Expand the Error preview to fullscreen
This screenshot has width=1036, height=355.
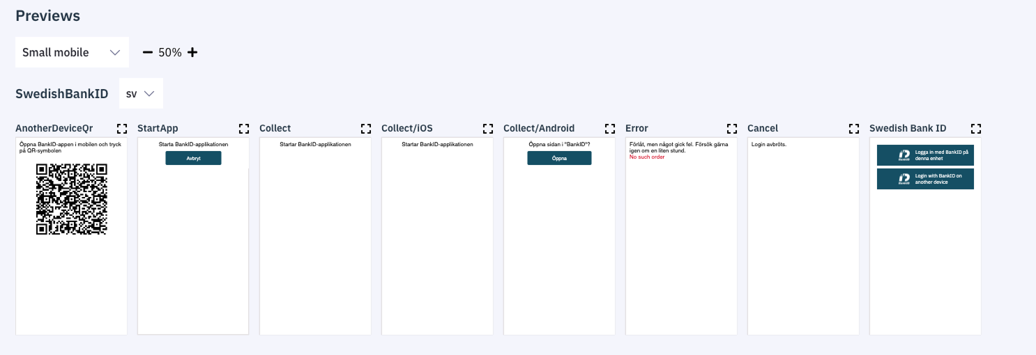[732, 129]
